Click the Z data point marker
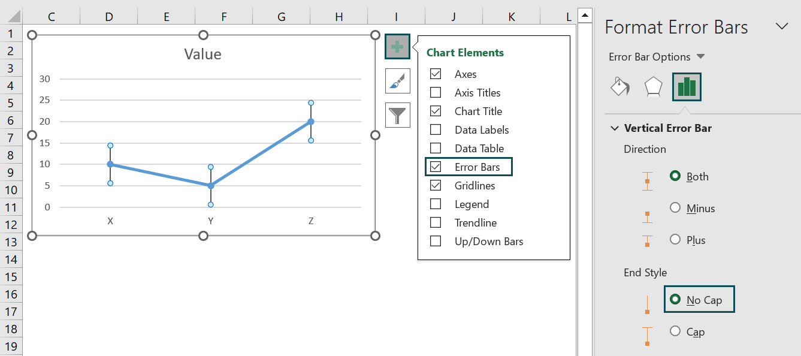Viewport: 801px width, 356px height. (311, 122)
